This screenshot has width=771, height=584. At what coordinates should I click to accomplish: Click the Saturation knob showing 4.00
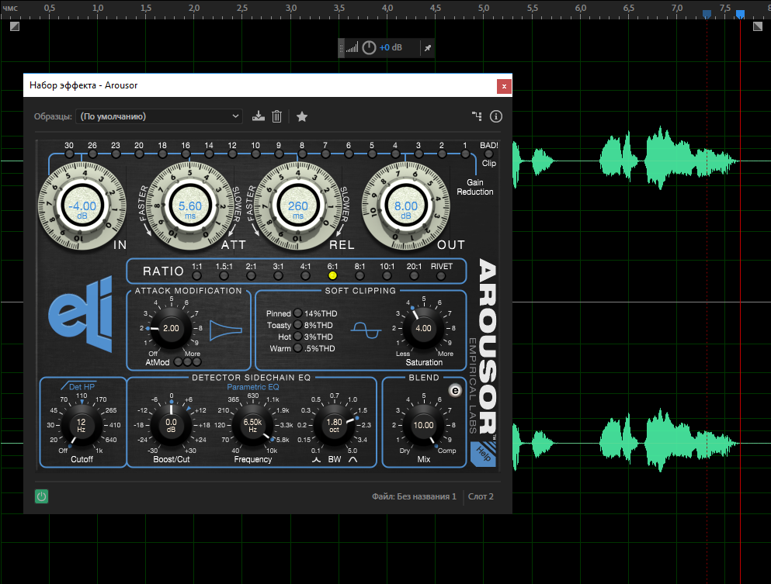423,328
